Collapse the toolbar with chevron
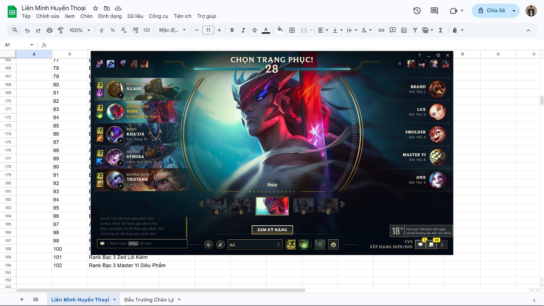This screenshot has height=306, width=544. [x=528, y=30]
